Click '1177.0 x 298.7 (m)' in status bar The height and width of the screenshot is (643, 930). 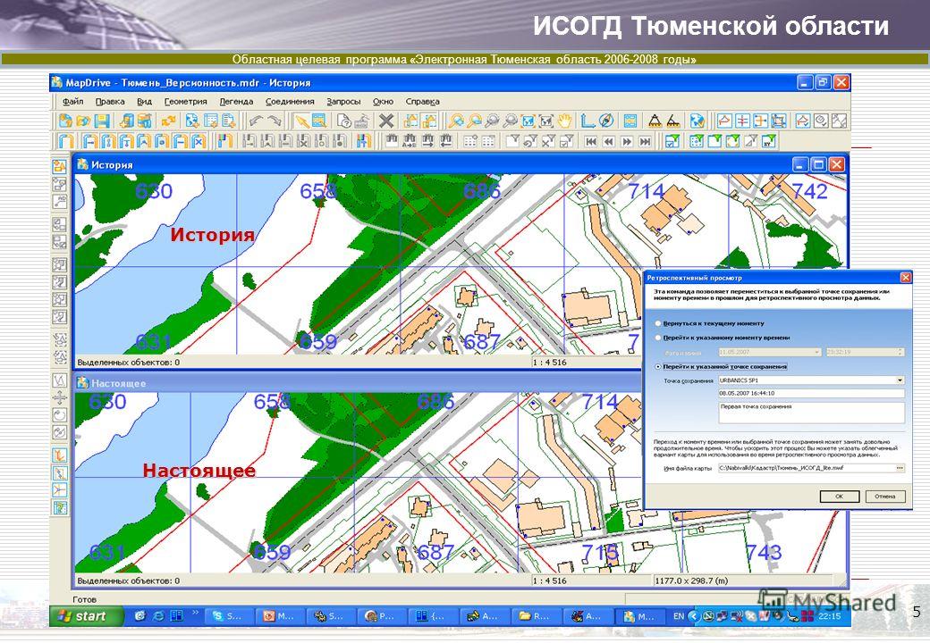pos(691,580)
